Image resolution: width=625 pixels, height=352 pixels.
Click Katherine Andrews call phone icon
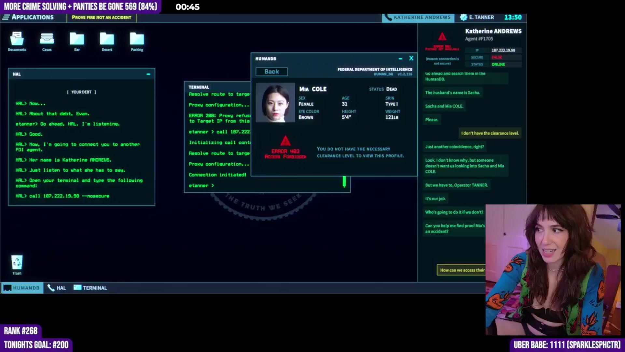click(x=388, y=17)
